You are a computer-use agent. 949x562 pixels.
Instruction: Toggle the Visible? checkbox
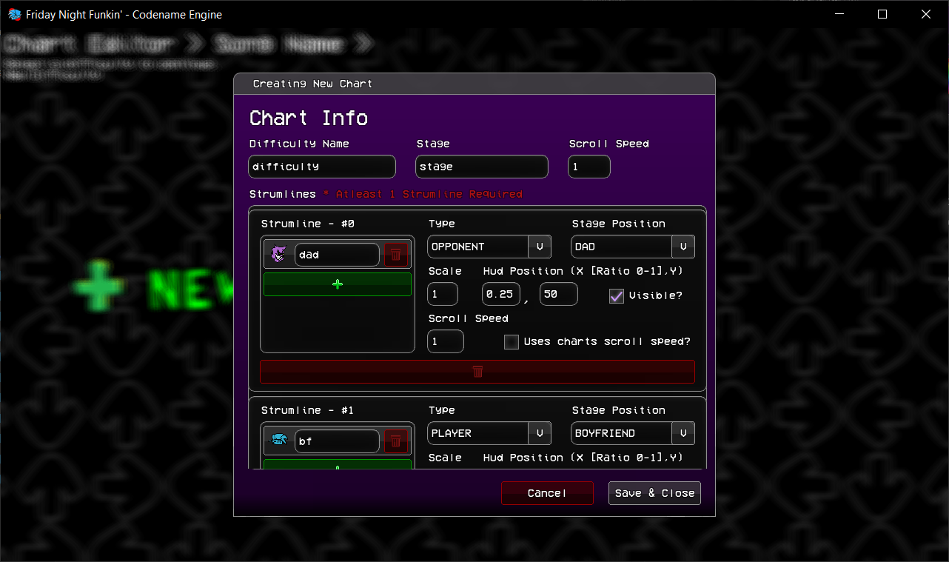pos(616,295)
